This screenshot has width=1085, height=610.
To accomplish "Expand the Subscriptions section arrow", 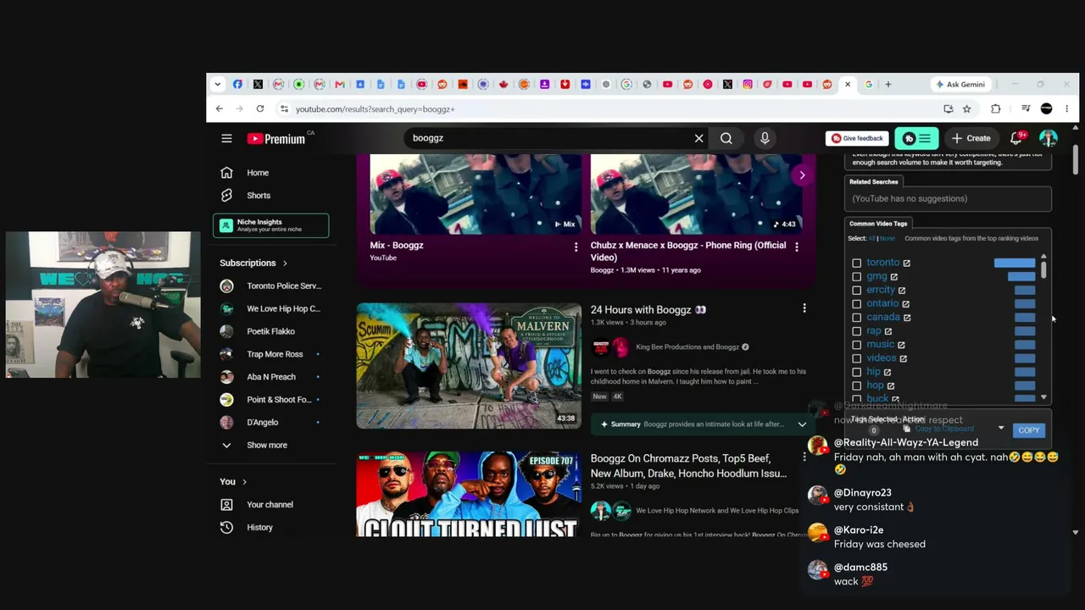I will [285, 263].
